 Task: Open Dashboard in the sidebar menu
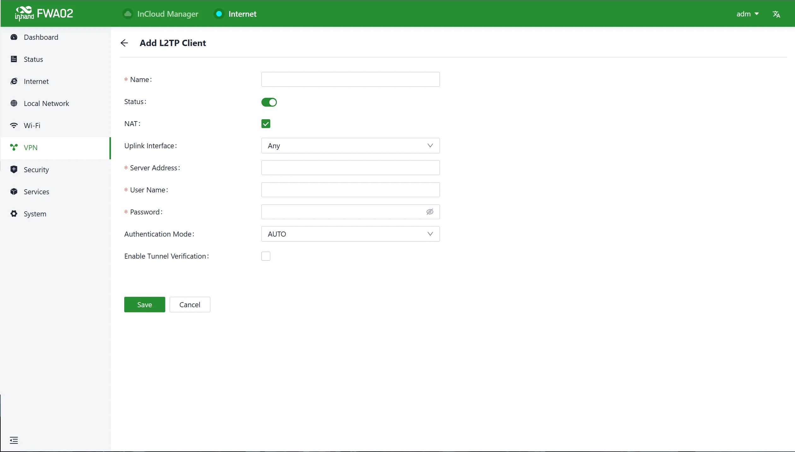tap(56, 37)
